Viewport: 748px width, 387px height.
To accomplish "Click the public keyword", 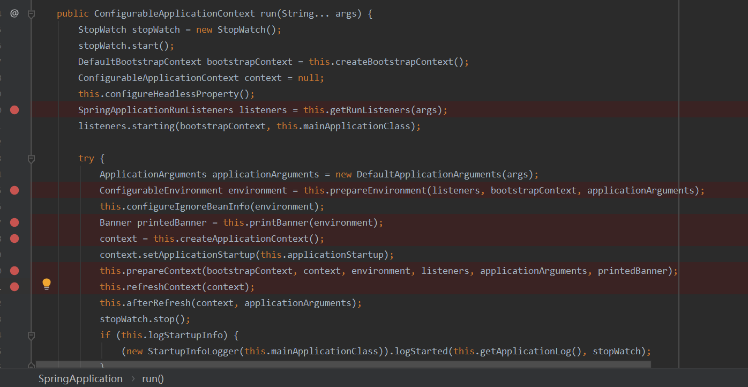I will 72,13.
